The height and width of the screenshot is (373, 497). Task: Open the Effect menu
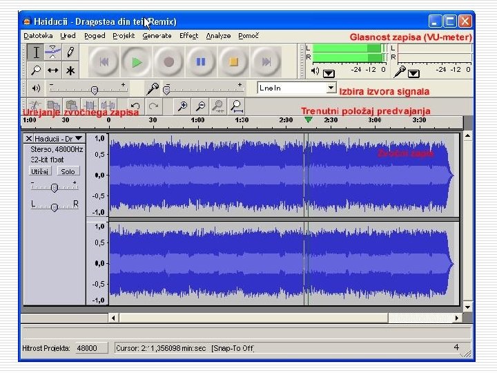[188, 36]
